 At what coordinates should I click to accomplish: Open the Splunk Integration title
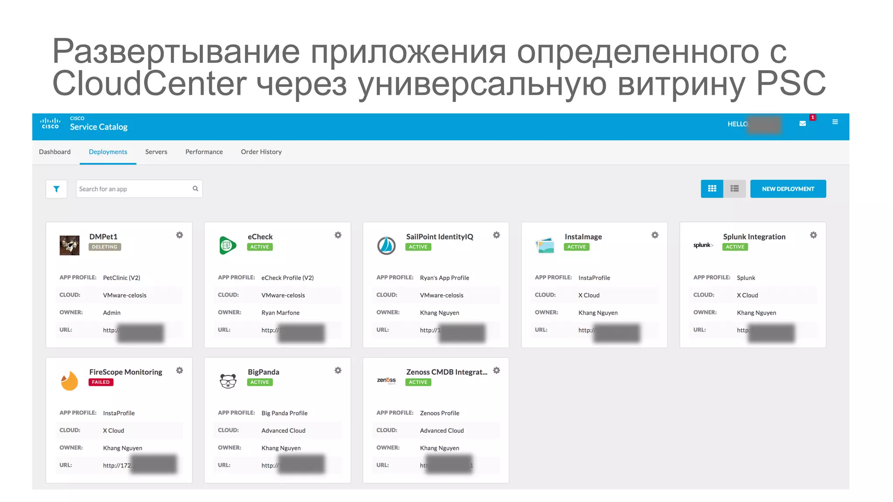click(754, 237)
